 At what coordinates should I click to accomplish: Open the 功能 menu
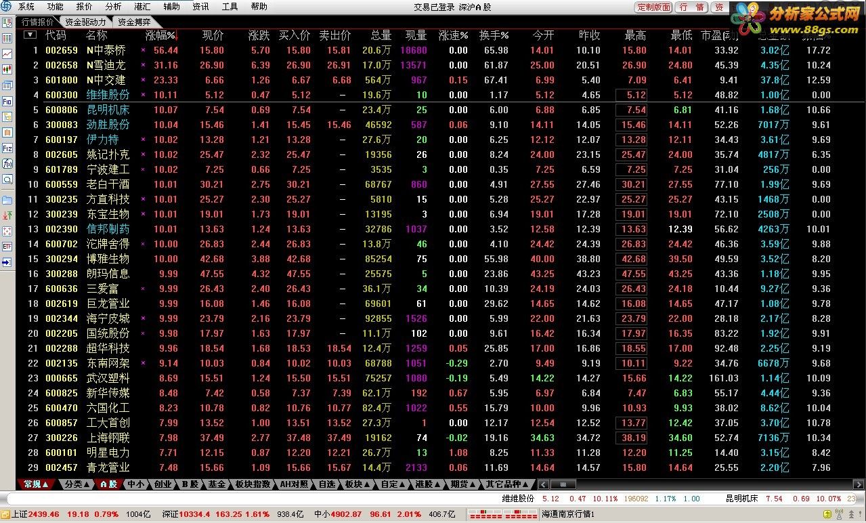(x=56, y=7)
